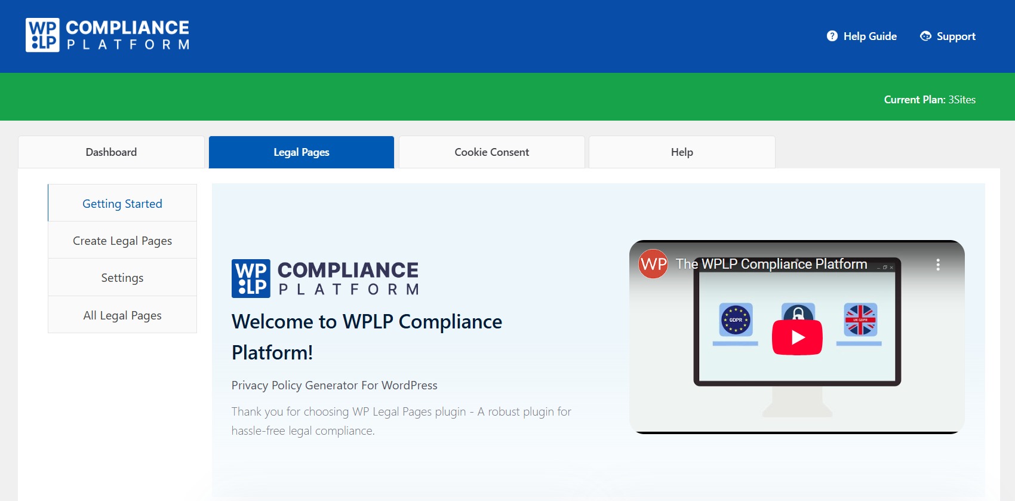Open All Legal Pages in the sidebar
The image size is (1015, 501).
click(x=122, y=315)
